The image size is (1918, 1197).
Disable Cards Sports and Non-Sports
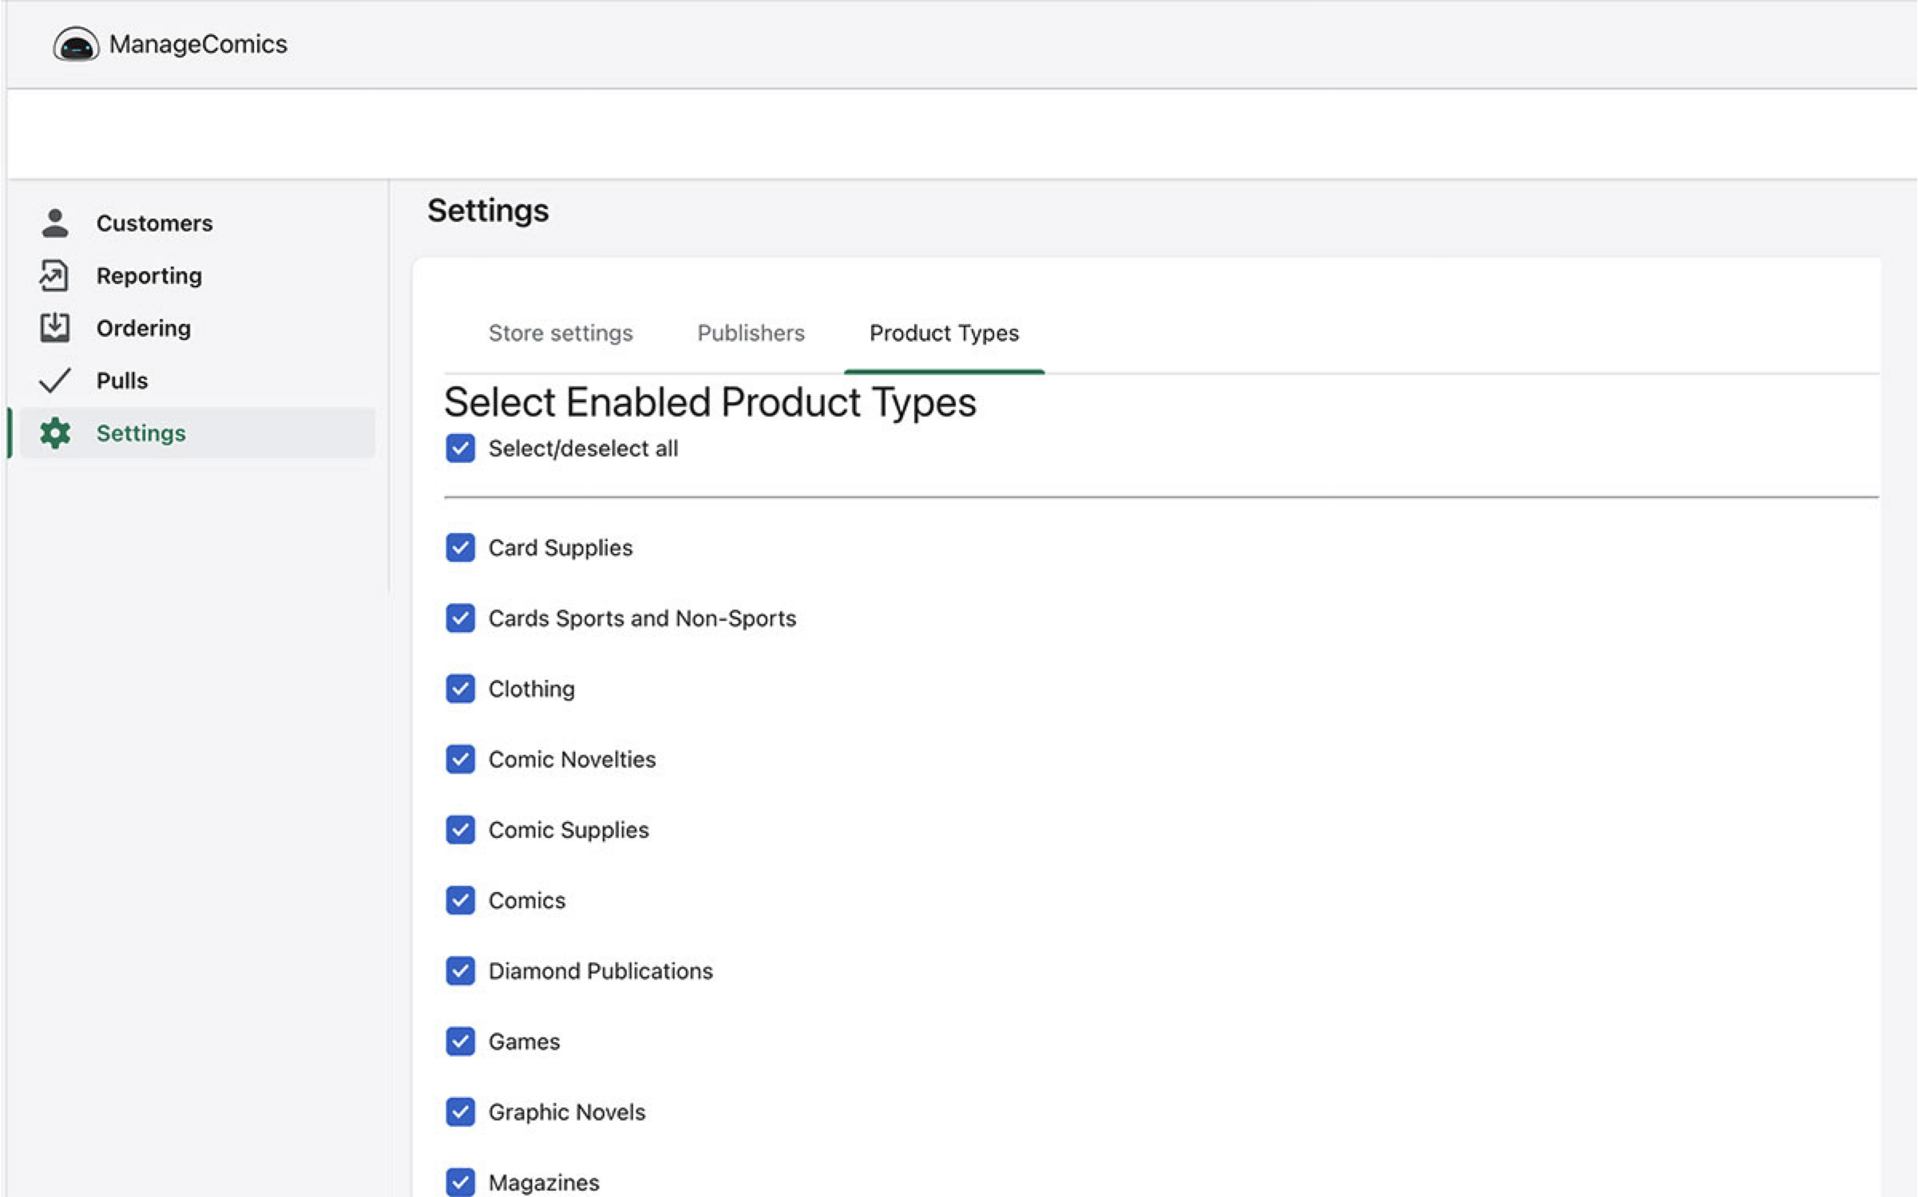pos(460,618)
